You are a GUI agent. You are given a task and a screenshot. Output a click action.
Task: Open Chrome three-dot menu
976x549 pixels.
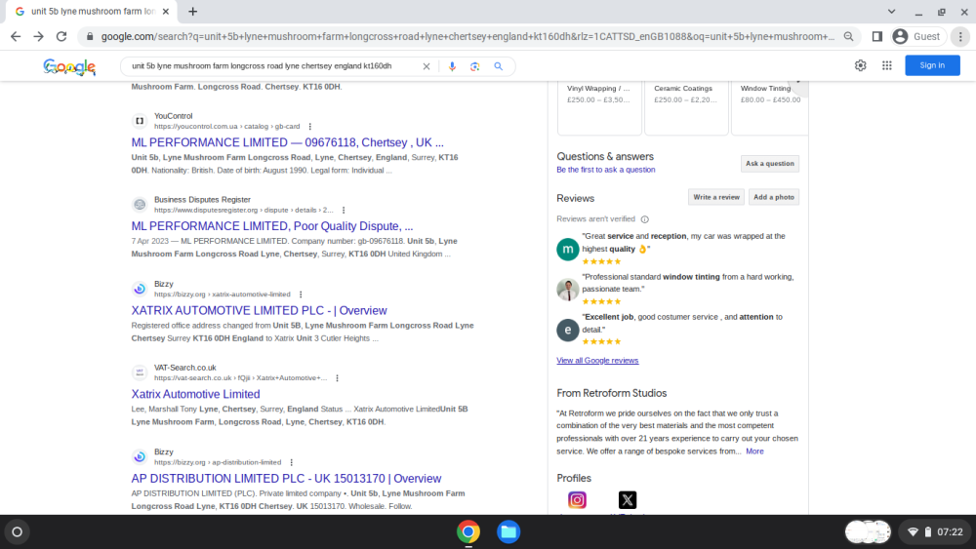[960, 37]
